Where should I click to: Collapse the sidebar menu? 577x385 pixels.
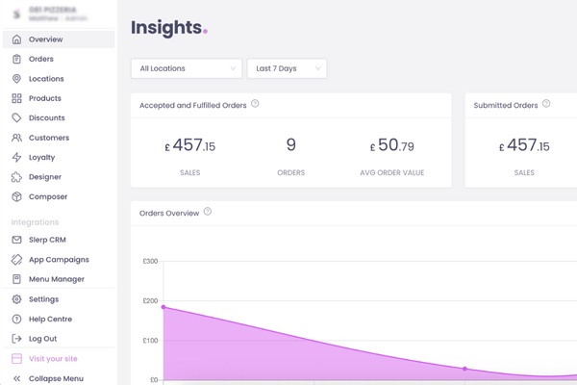(x=56, y=378)
